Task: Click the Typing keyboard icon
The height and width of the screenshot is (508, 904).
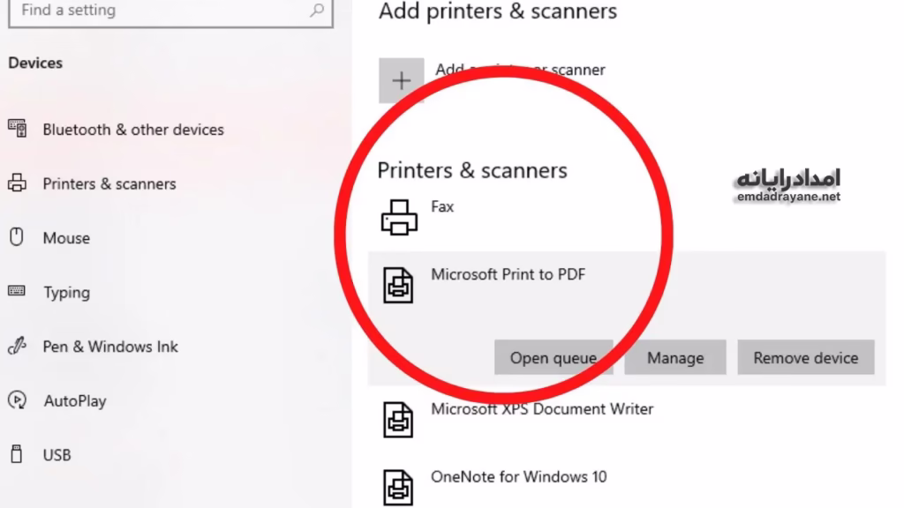Action: (16, 291)
